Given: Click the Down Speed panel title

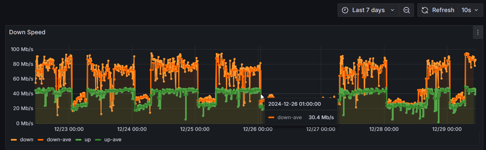Looking at the screenshot, I should pos(27,32).
